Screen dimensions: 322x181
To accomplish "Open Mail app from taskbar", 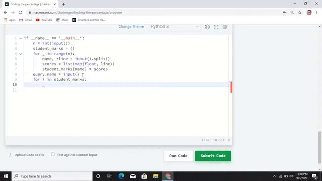I will click(133, 176).
